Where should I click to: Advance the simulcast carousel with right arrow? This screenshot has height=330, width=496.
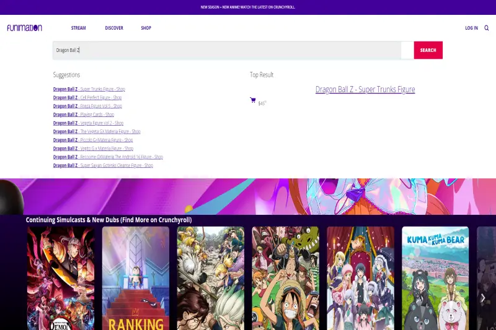tap(483, 298)
